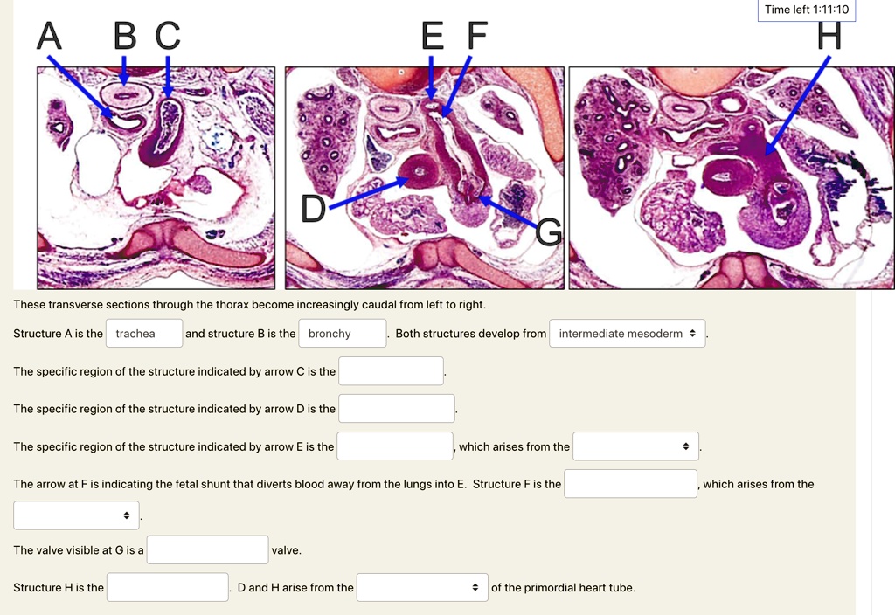Click the blank answer field for arrow D
The height and width of the screenshot is (615, 895).
pos(397,409)
